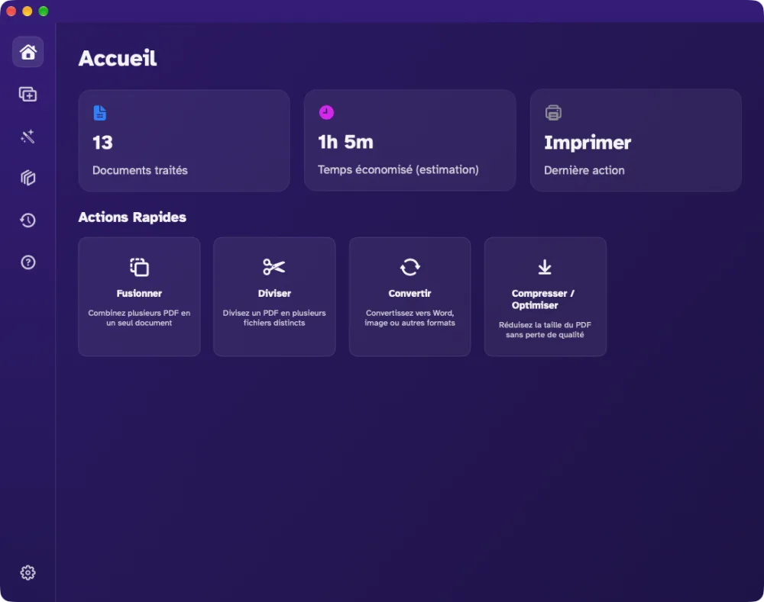Open the add-documents sidebar icon
Screen dimensions: 764x602
click(28, 94)
